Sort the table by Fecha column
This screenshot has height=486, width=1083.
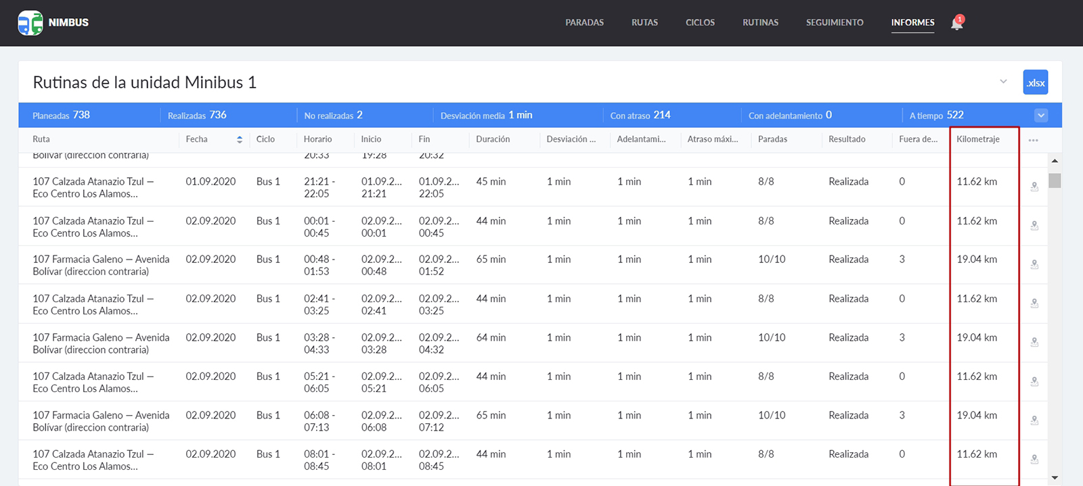click(x=239, y=139)
